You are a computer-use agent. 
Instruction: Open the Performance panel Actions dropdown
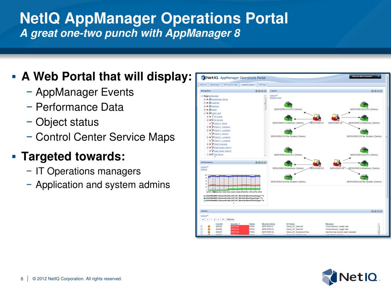204,167
